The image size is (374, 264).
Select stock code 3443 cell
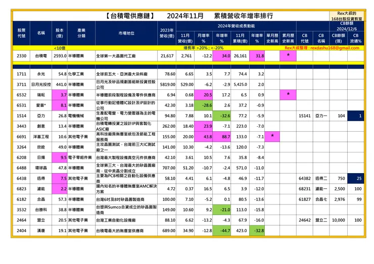click(21, 126)
